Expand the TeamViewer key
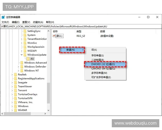162x130 pixels. tap(12, 86)
